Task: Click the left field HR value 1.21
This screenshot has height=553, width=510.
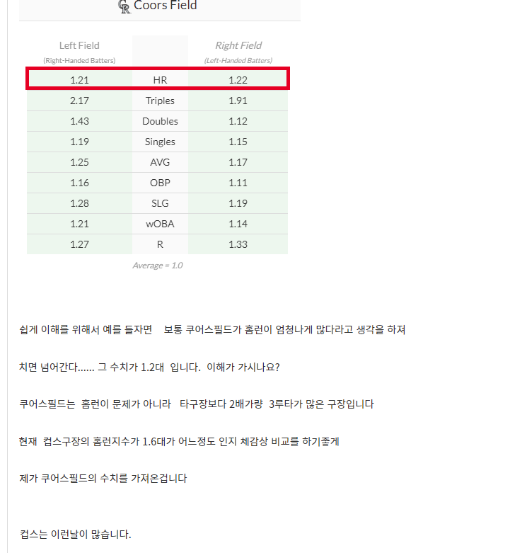Action: click(x=79, y=80)
